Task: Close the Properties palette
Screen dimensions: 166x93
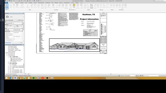Action: tap(24, 13)
